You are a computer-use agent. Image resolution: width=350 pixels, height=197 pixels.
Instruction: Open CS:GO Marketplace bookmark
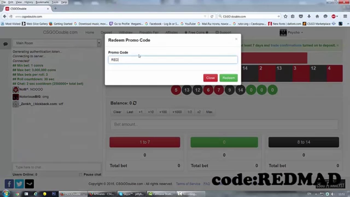(316, 24)
